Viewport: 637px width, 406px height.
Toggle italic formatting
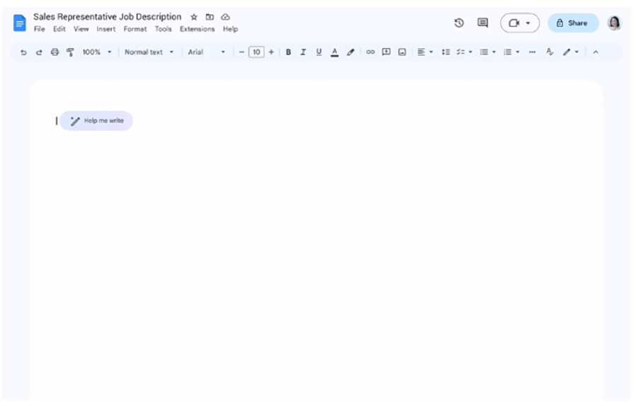coord(303,52)
